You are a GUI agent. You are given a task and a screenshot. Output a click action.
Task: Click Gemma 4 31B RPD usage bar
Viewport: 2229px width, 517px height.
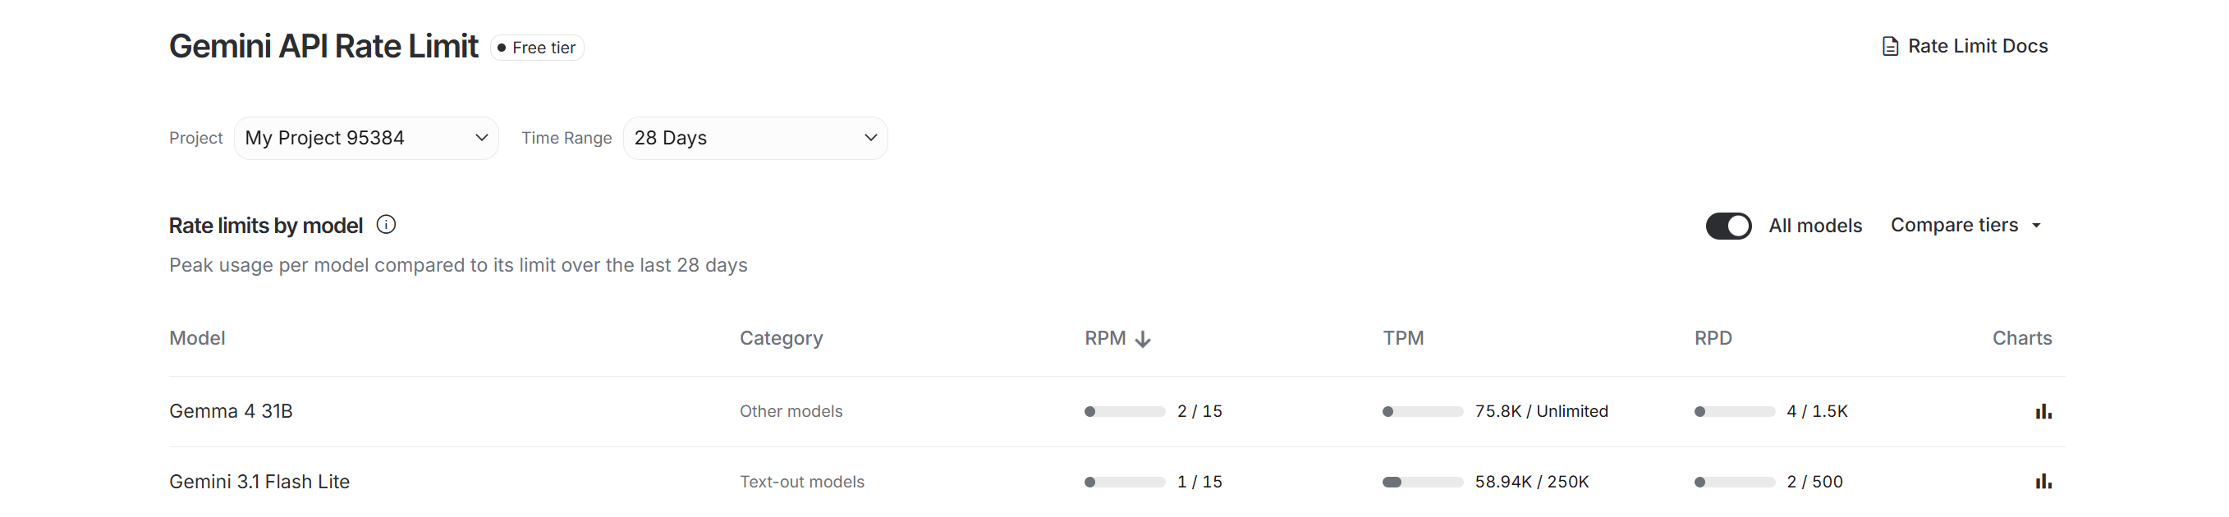tap(1734, 411)
